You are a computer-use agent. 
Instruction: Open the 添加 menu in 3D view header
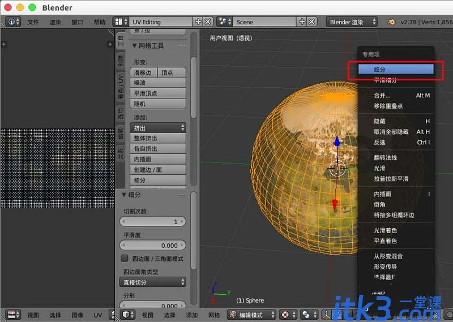click(192, 315)
